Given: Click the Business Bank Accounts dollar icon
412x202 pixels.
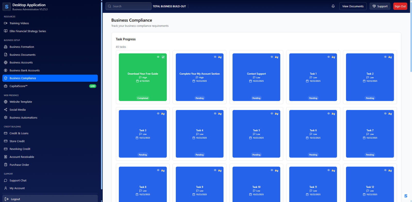Looking at the screenshot, I should (6, 70).
